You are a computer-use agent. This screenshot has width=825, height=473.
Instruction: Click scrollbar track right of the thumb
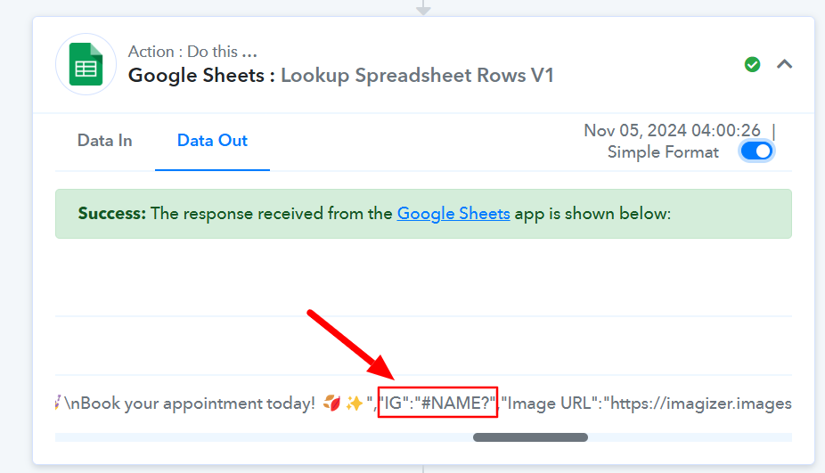coord(690,437)
